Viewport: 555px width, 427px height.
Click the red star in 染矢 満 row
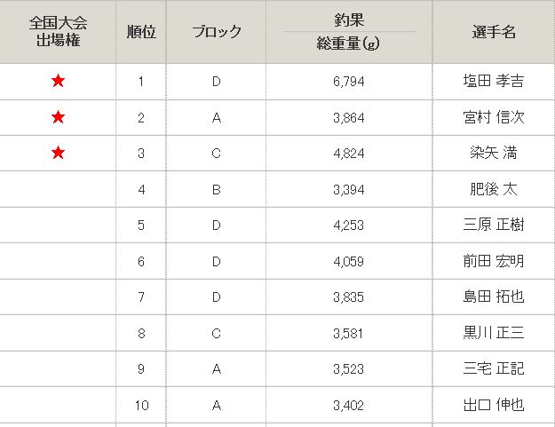[x=58, y=153]
